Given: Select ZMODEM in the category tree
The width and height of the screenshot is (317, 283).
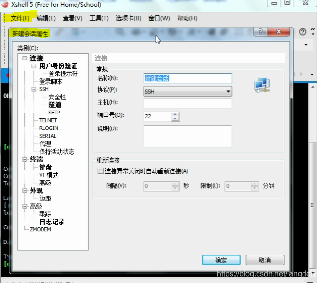Looking at the screenshot, I should 41,229.
